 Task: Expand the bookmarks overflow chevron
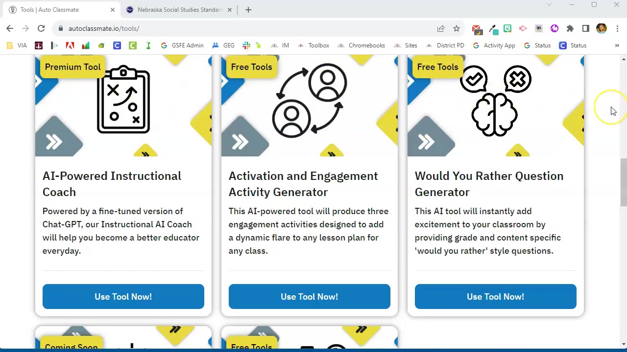pyautogui.click(x=617, y=45)
